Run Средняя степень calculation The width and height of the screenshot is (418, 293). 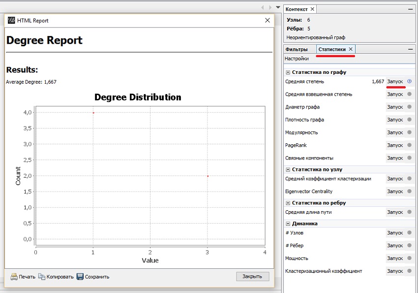click(x=395, y=81)
